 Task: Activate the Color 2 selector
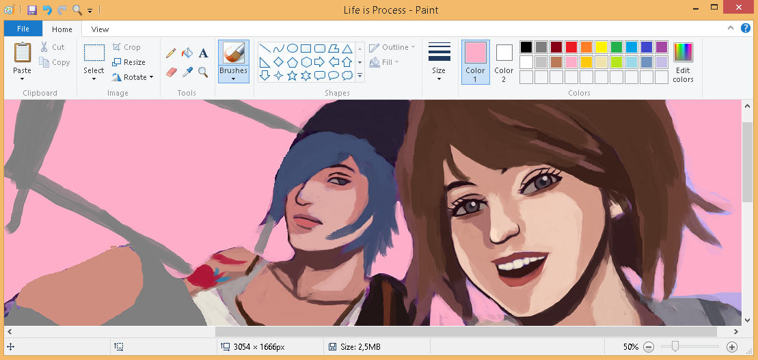pyautogui.click(x=504, y=61)
